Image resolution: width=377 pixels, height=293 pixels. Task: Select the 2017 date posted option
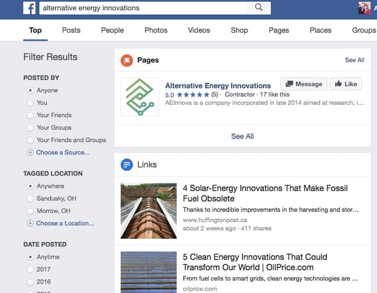(30, 269)
